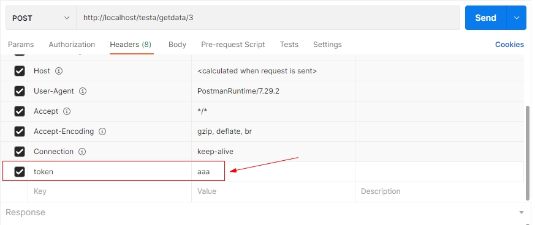The width and height of the screenshot is (535, 225).
Task: Select the PostmanRuntime/7.29.2 value cell
Action: tap(273, 91)
